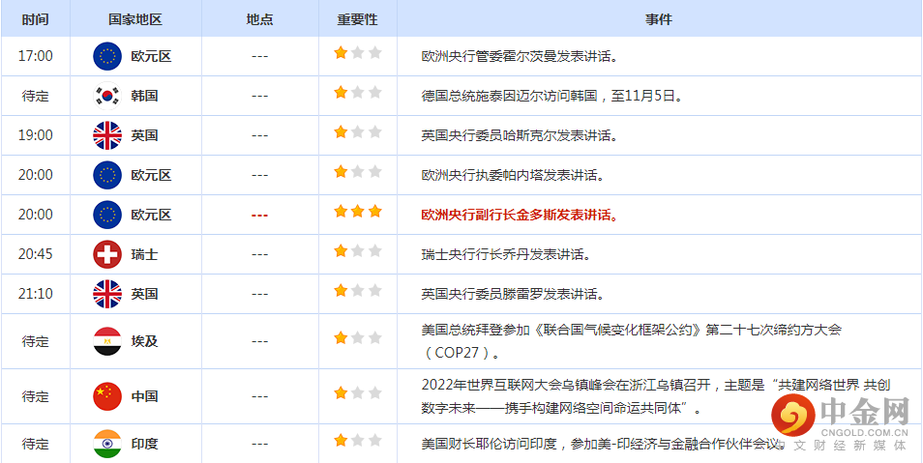
Task: Click the time 17:00
Action: (36, 56)
